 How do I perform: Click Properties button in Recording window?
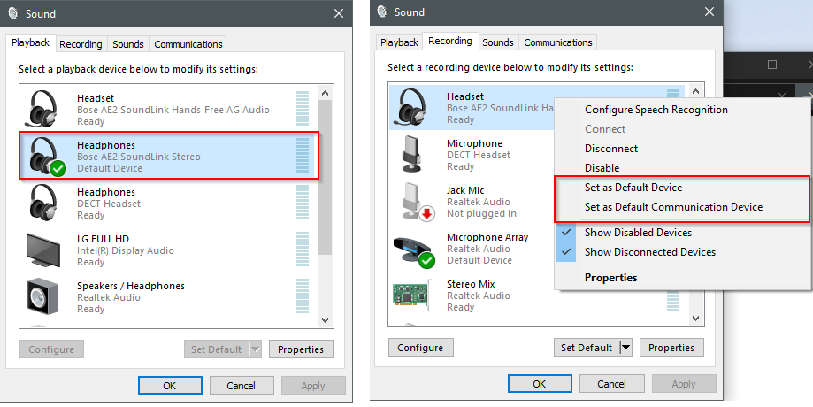tap(671, 348)
